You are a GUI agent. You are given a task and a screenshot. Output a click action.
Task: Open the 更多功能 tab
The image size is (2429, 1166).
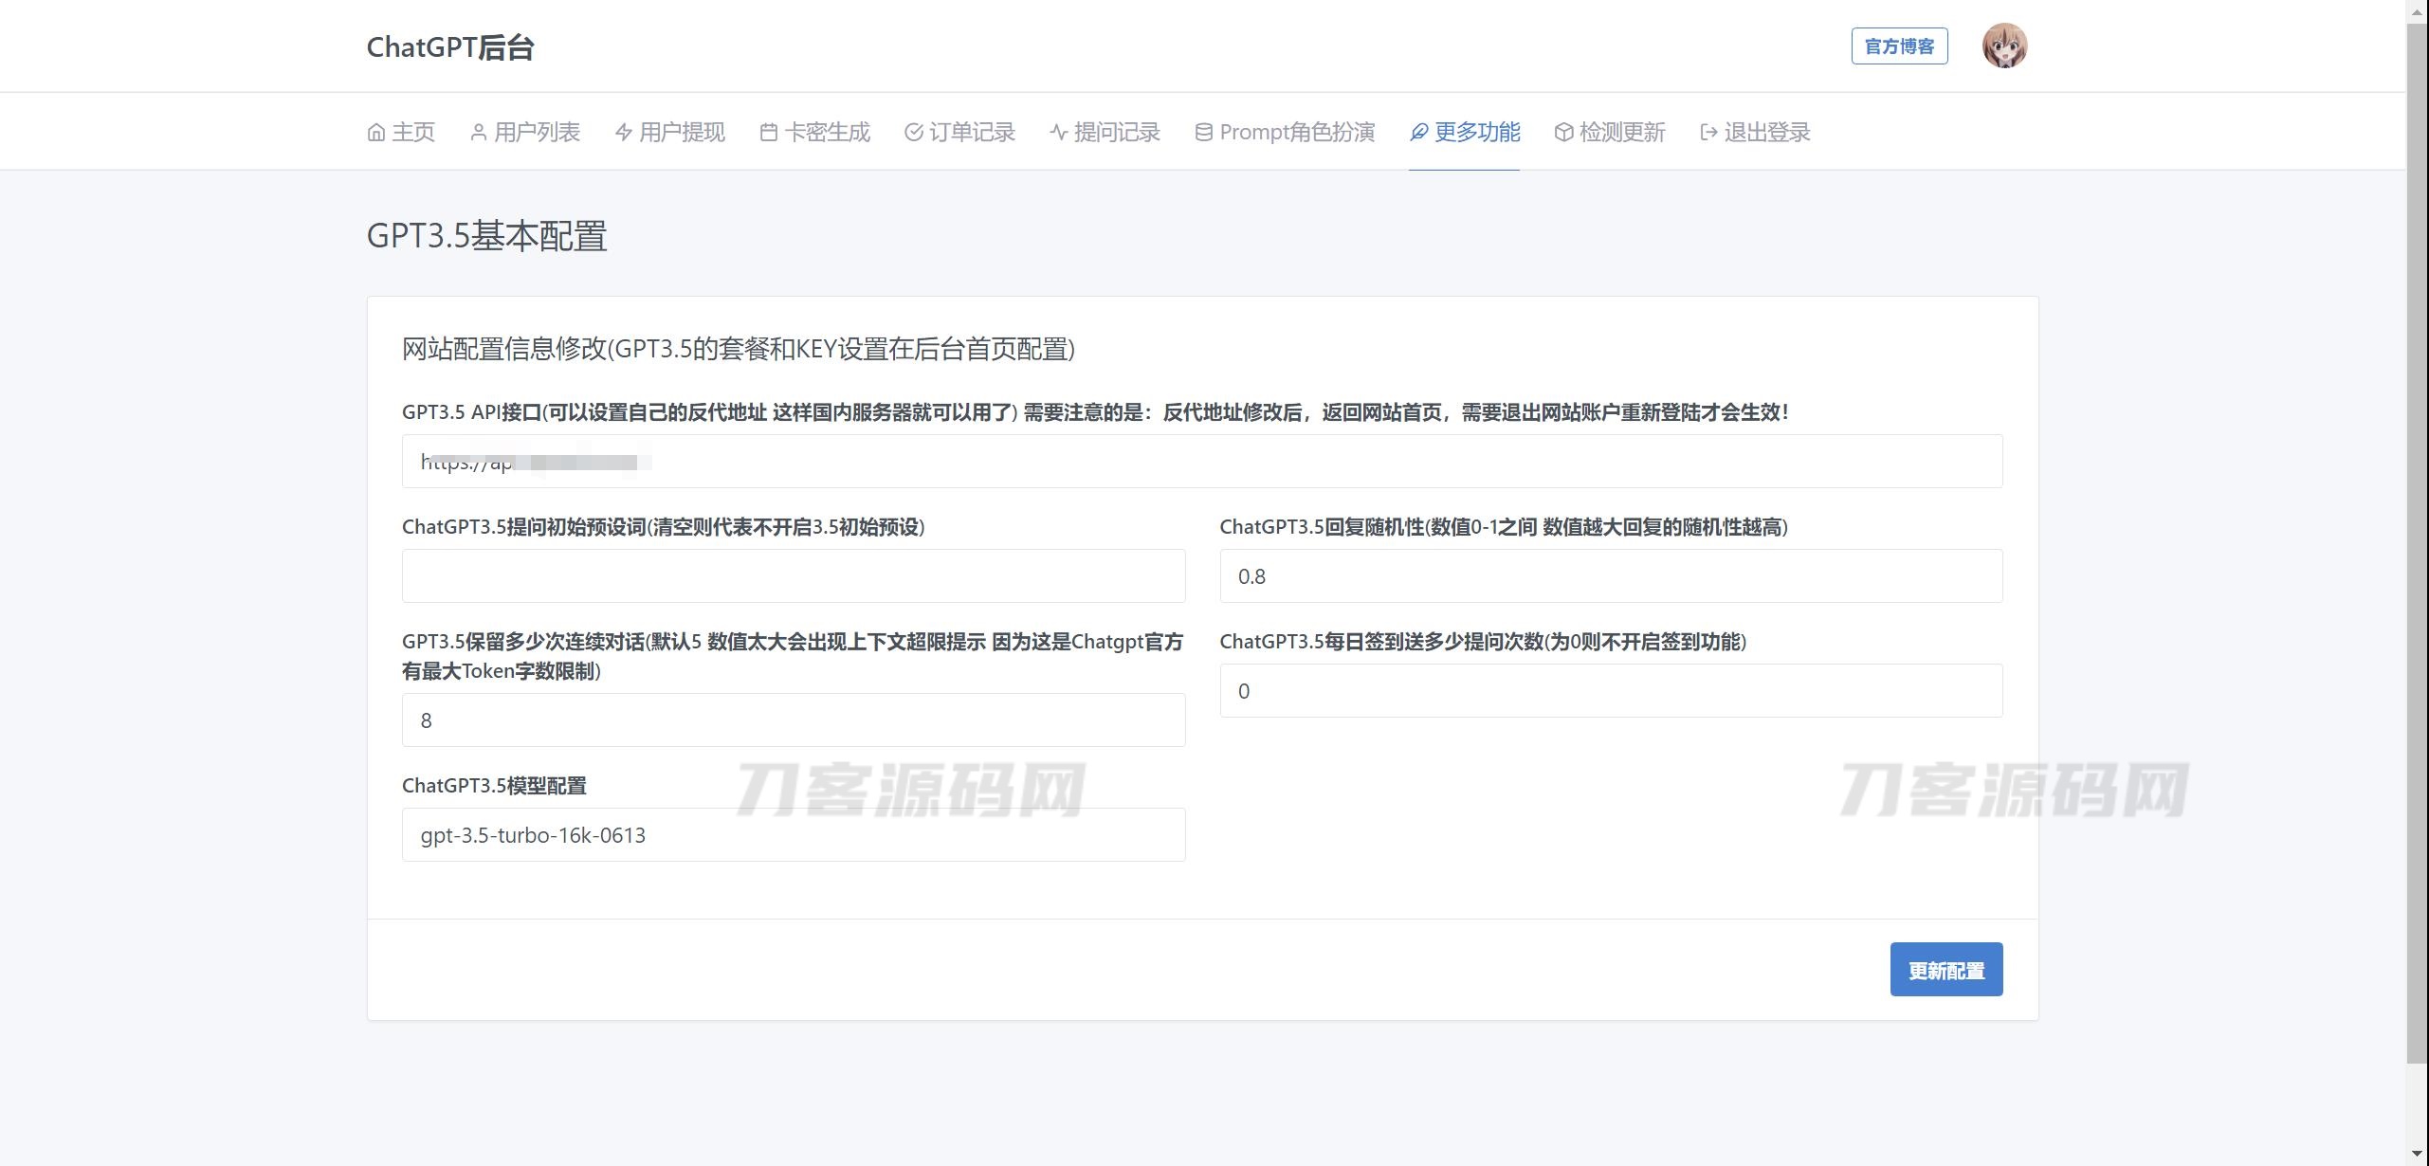1476,133
